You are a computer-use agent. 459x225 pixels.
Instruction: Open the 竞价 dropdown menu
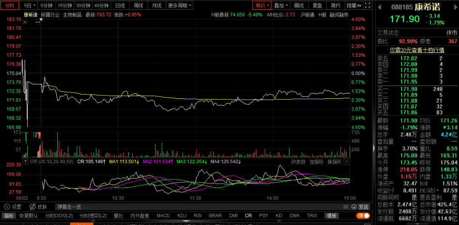click(261, 6)
